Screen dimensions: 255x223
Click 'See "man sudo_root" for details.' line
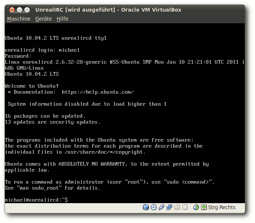click(52, 188)
